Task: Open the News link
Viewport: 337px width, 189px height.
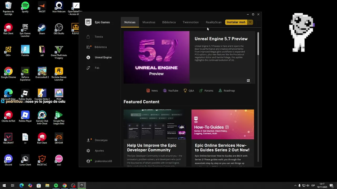Action: point(152,91)
